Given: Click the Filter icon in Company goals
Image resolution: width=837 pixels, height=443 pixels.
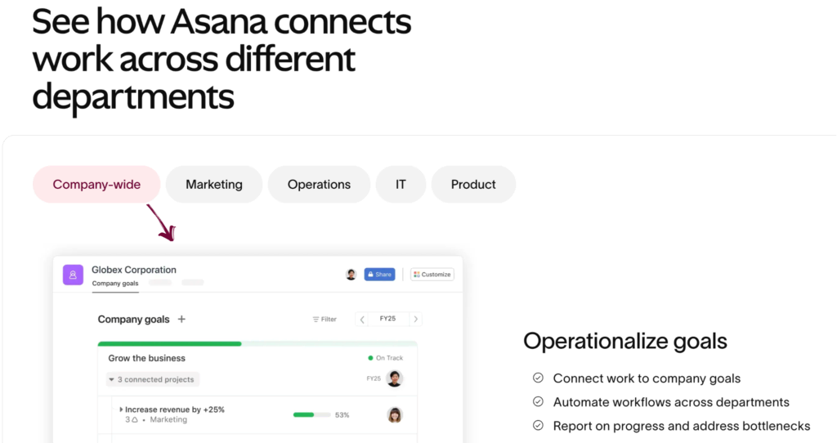Looking at the screenshot, I should tap(316, 320).
